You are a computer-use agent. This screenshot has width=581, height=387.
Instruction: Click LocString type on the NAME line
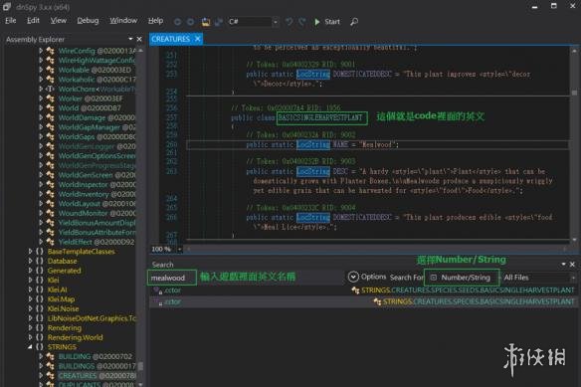pyautogui.click(x=313, y=144)
